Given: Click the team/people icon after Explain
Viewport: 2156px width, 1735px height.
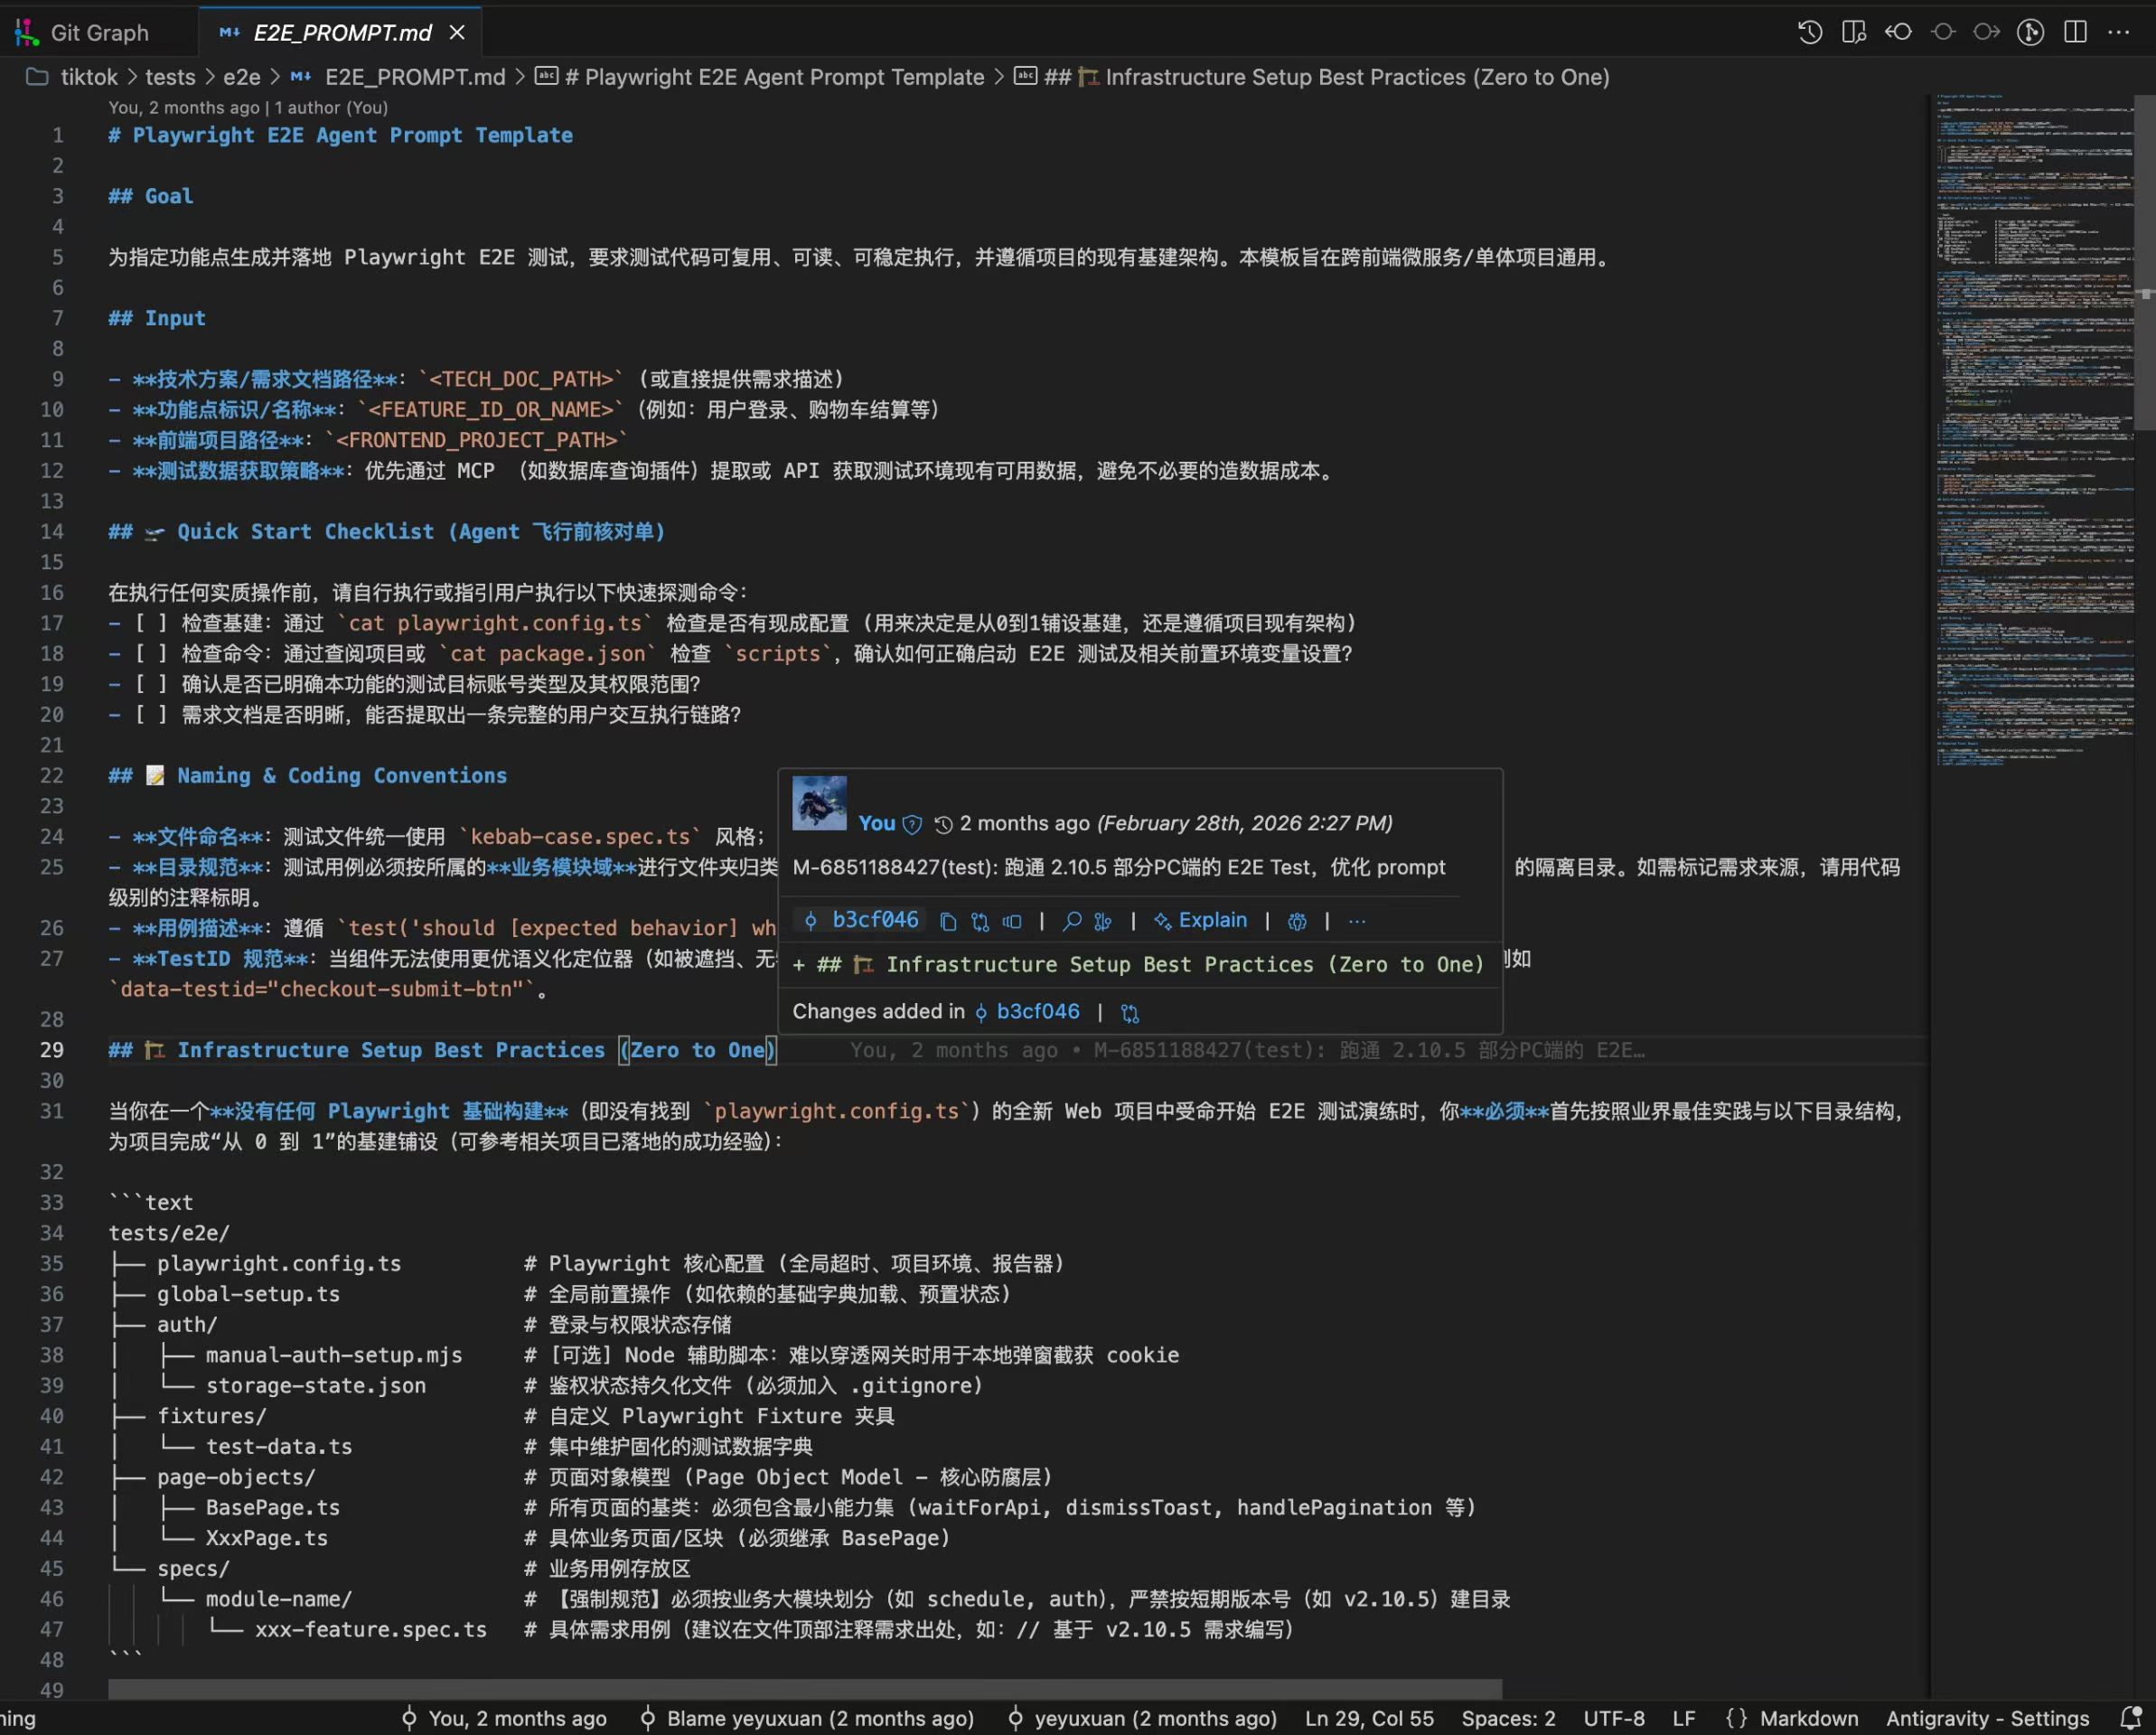Looking at the screenshot, I should 1297,921.
